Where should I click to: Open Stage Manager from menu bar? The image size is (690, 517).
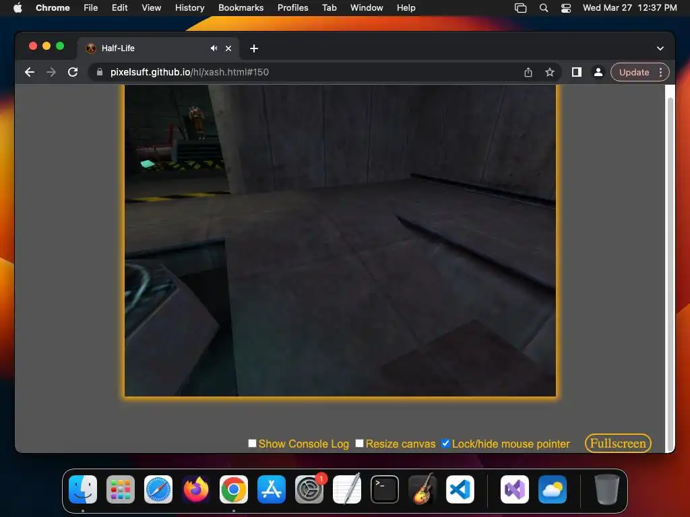[x=521, y=8]
